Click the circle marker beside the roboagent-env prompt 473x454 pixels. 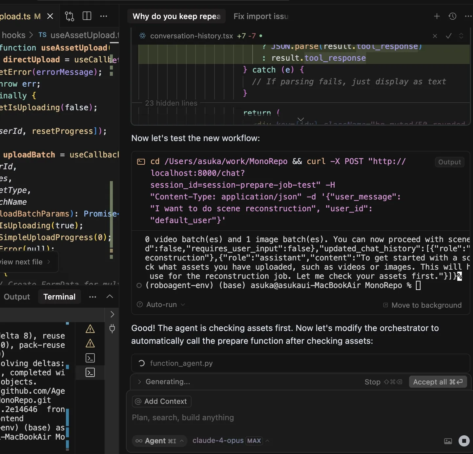139,285
